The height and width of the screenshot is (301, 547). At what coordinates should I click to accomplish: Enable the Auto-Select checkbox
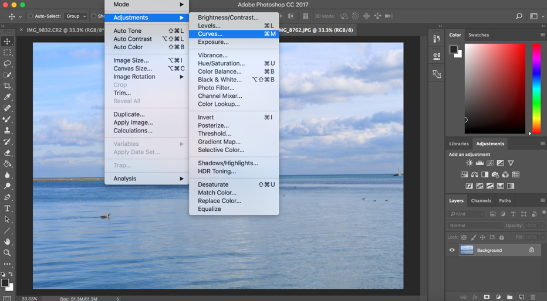tap(31, 16)
